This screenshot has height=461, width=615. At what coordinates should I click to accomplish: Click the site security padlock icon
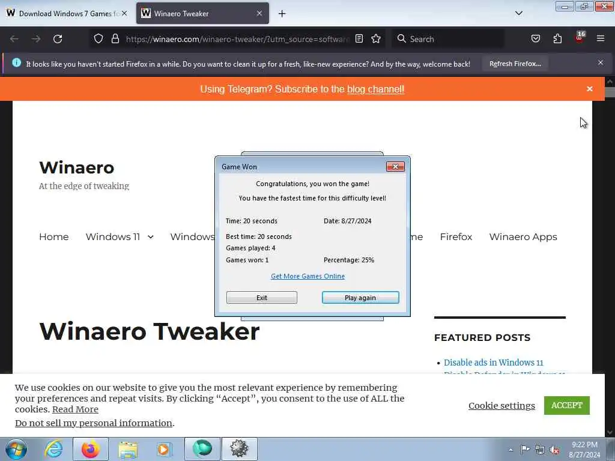coord(115,38)
